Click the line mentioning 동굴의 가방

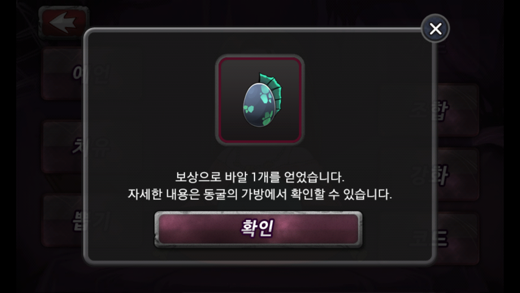(260, 195)
